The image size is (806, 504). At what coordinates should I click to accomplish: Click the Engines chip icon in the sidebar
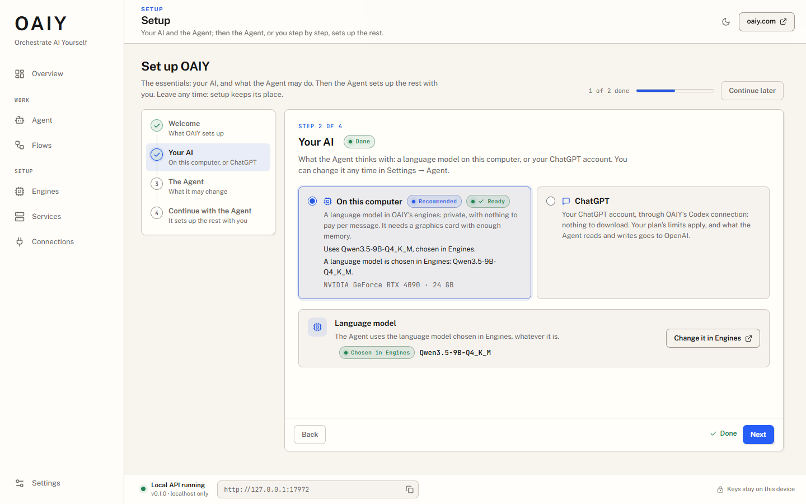[x=20, y=192]
